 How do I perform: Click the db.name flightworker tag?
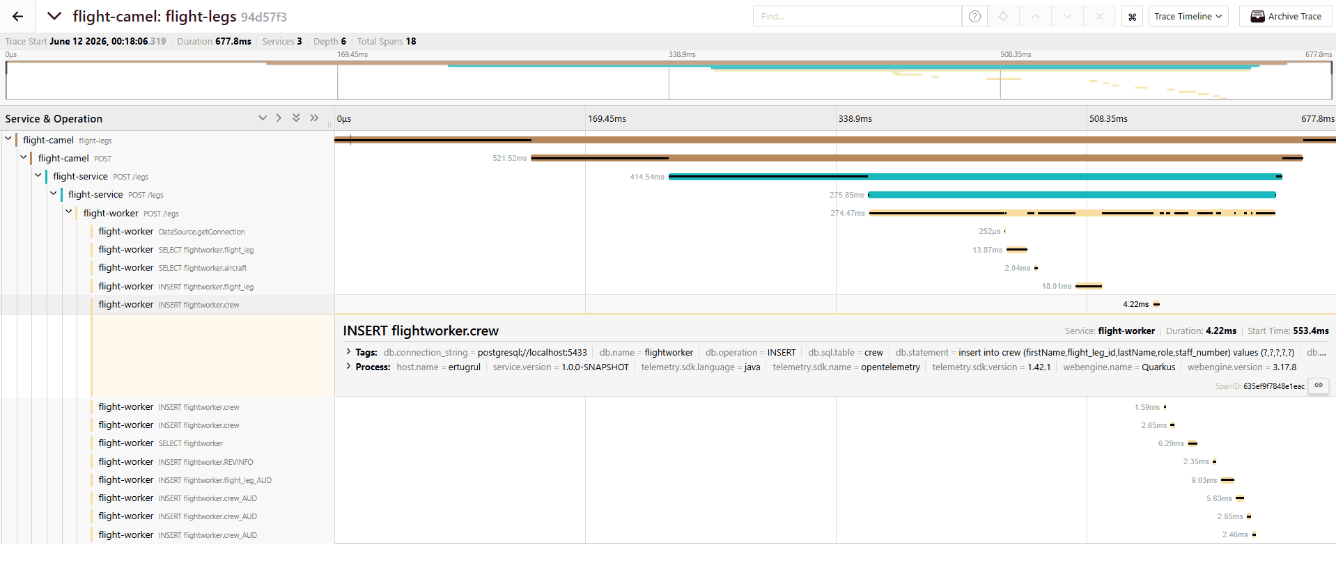646,352
